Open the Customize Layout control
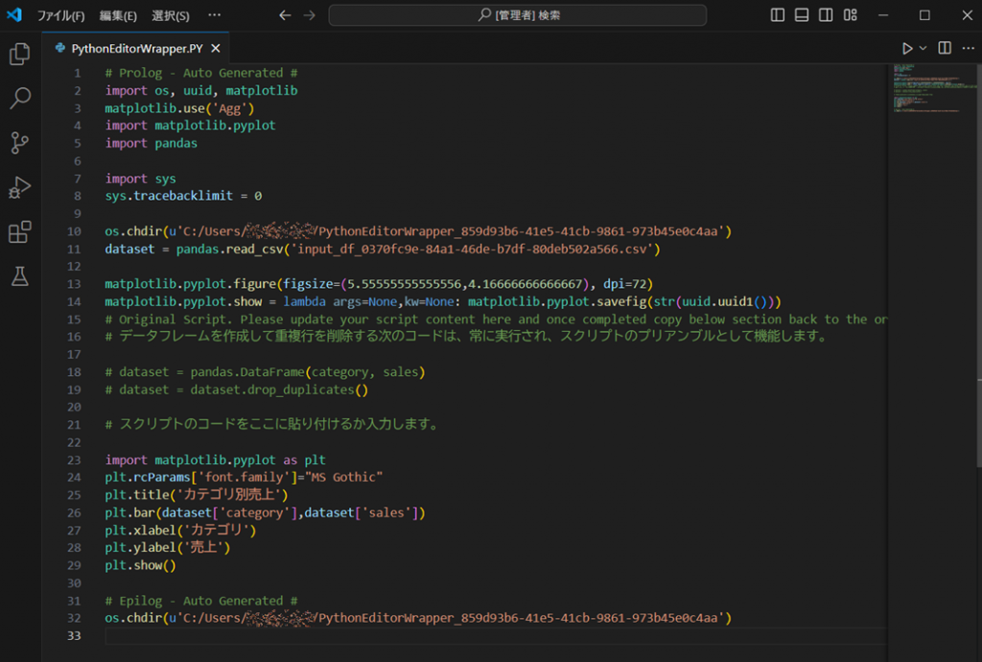This screenshot has width=982, height=662. [x=850, y=15]
